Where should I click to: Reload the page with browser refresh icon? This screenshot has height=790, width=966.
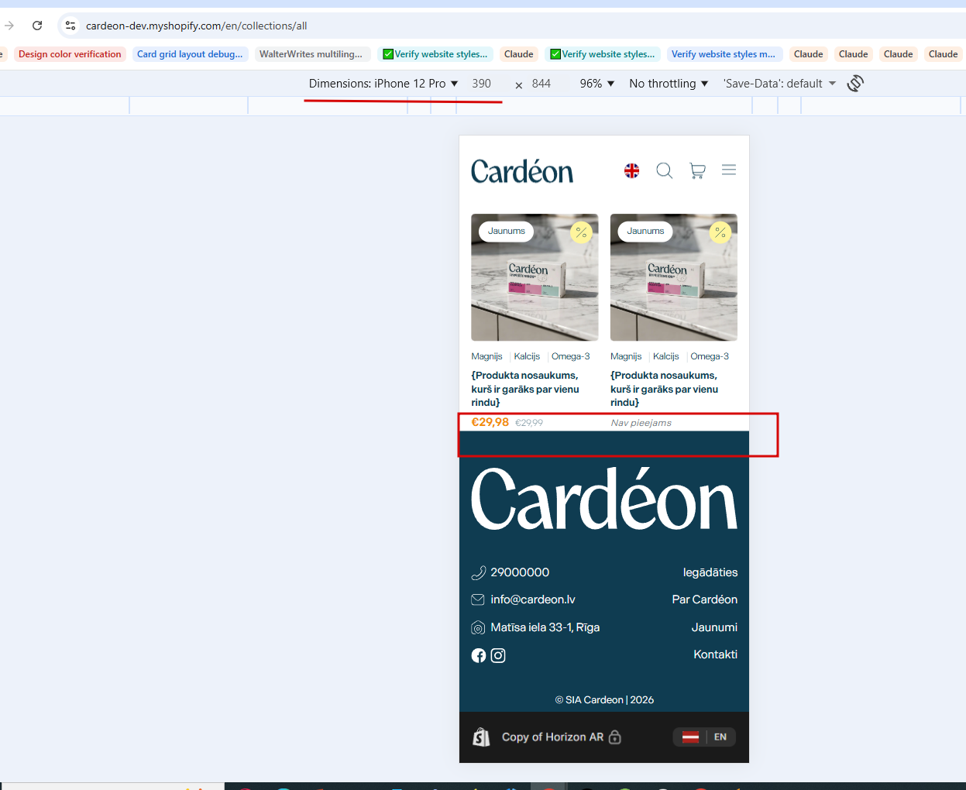click(x=37, y=26)
